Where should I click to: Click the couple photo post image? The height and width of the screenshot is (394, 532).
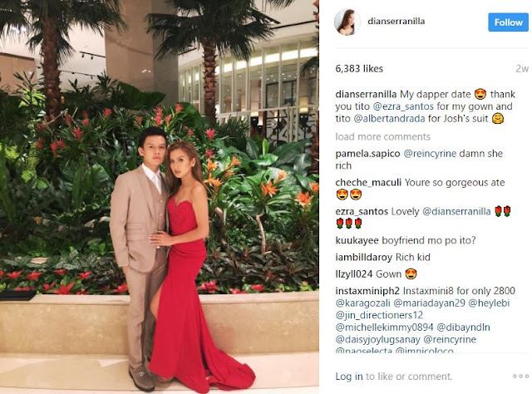160,197
